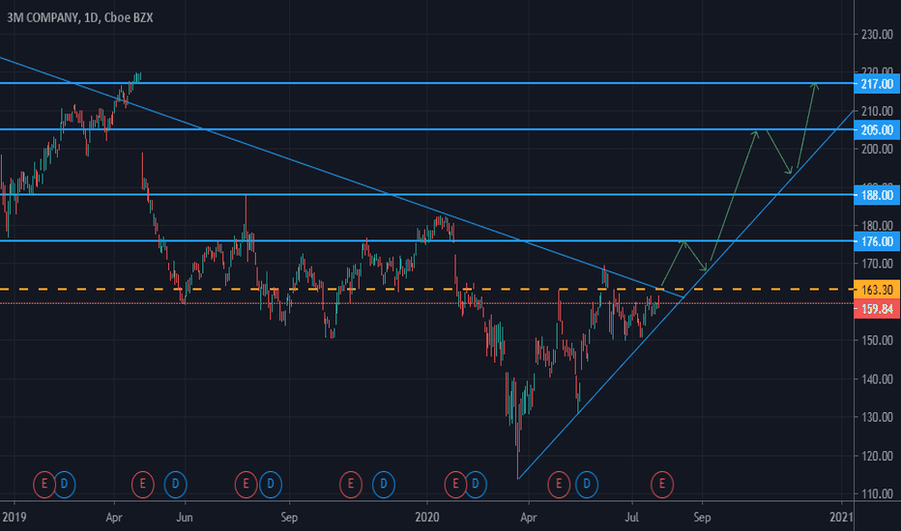
Task: Click the 176.00 price level label
Action: pyautogui.click(x=877, y=241)
